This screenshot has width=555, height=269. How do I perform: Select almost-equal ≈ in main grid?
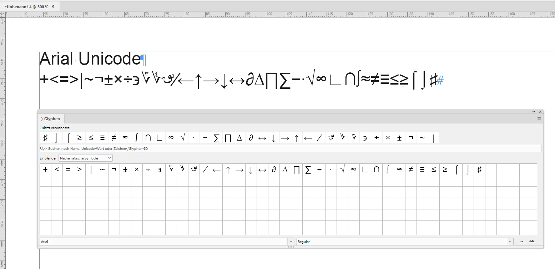click(x=399, y=169)
